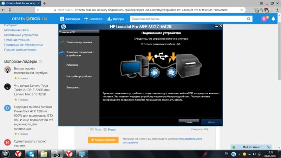This screenshot has width=281, height=158.
Task: Open the Программное обеспечение category link
Action: point(24,45)
